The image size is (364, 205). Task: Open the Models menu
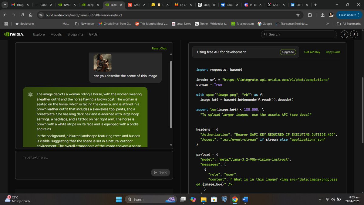pyautogui.click(x=56, y=34)
